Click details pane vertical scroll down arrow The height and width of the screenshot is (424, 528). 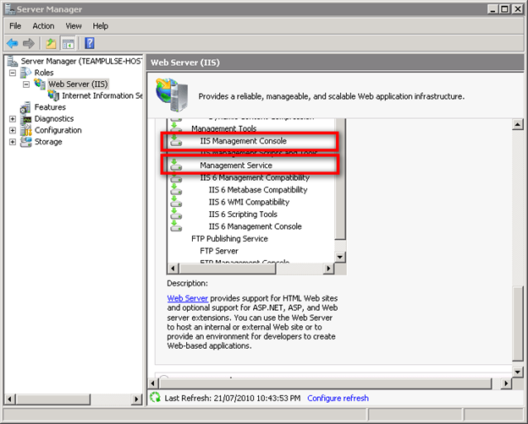point(518,372)
